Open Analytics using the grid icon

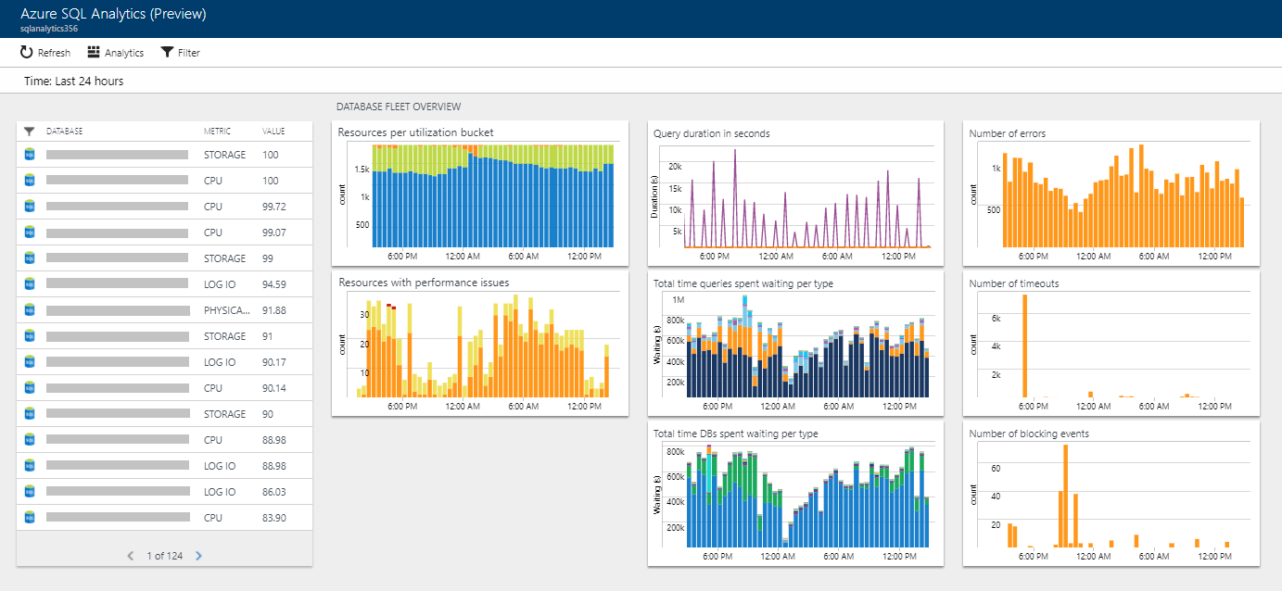point(92,52)
